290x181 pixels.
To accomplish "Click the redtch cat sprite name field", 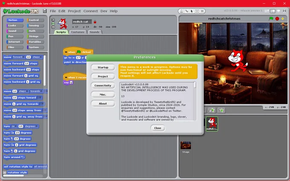I will pos(82,22).
